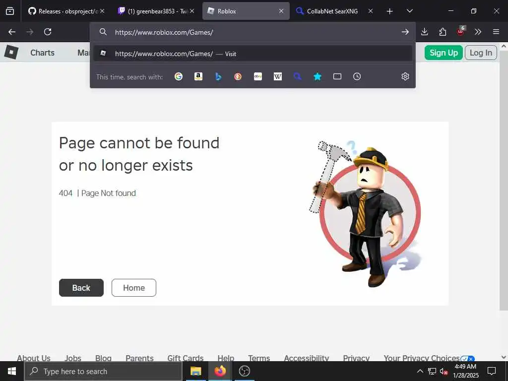Open File Explorer from the taskbar
This screenshot has width=508, height=381.
[195, 371]
